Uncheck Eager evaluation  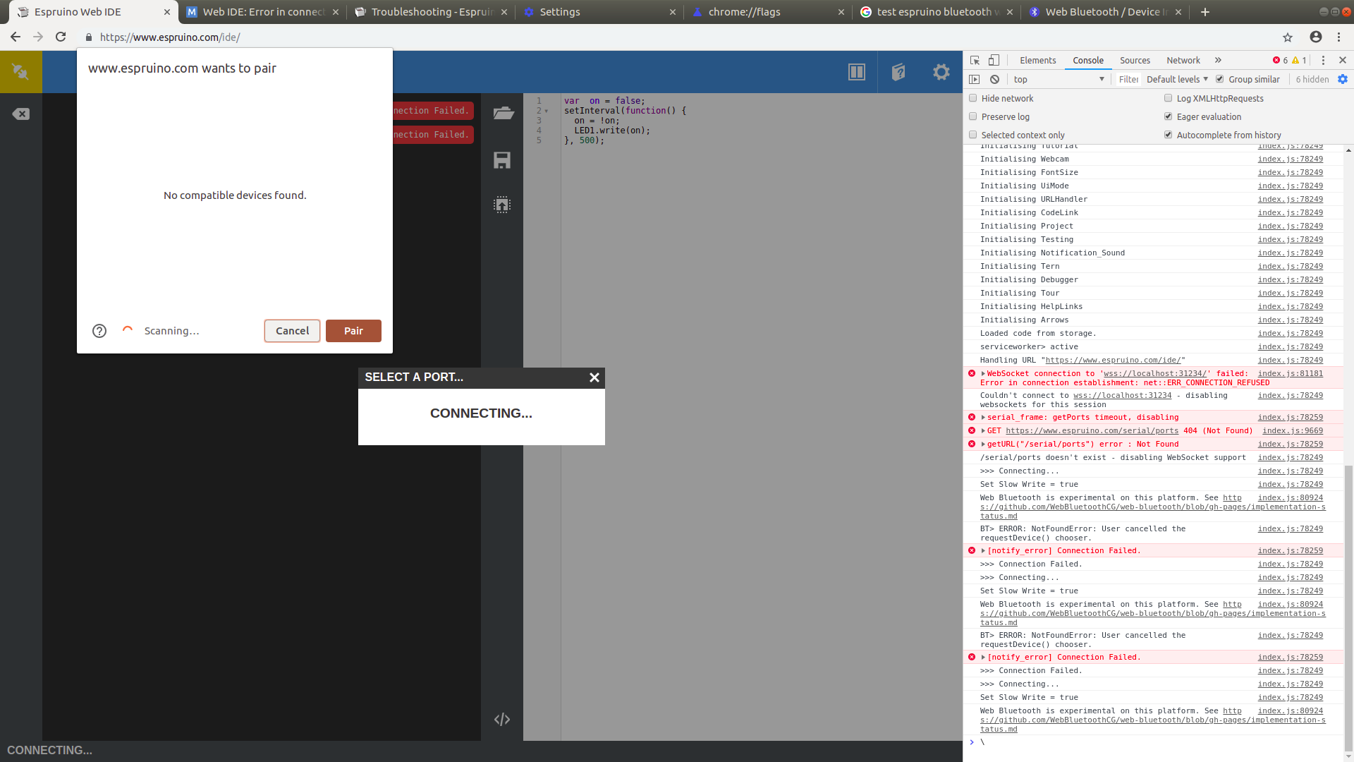(x=1169, y=116)
